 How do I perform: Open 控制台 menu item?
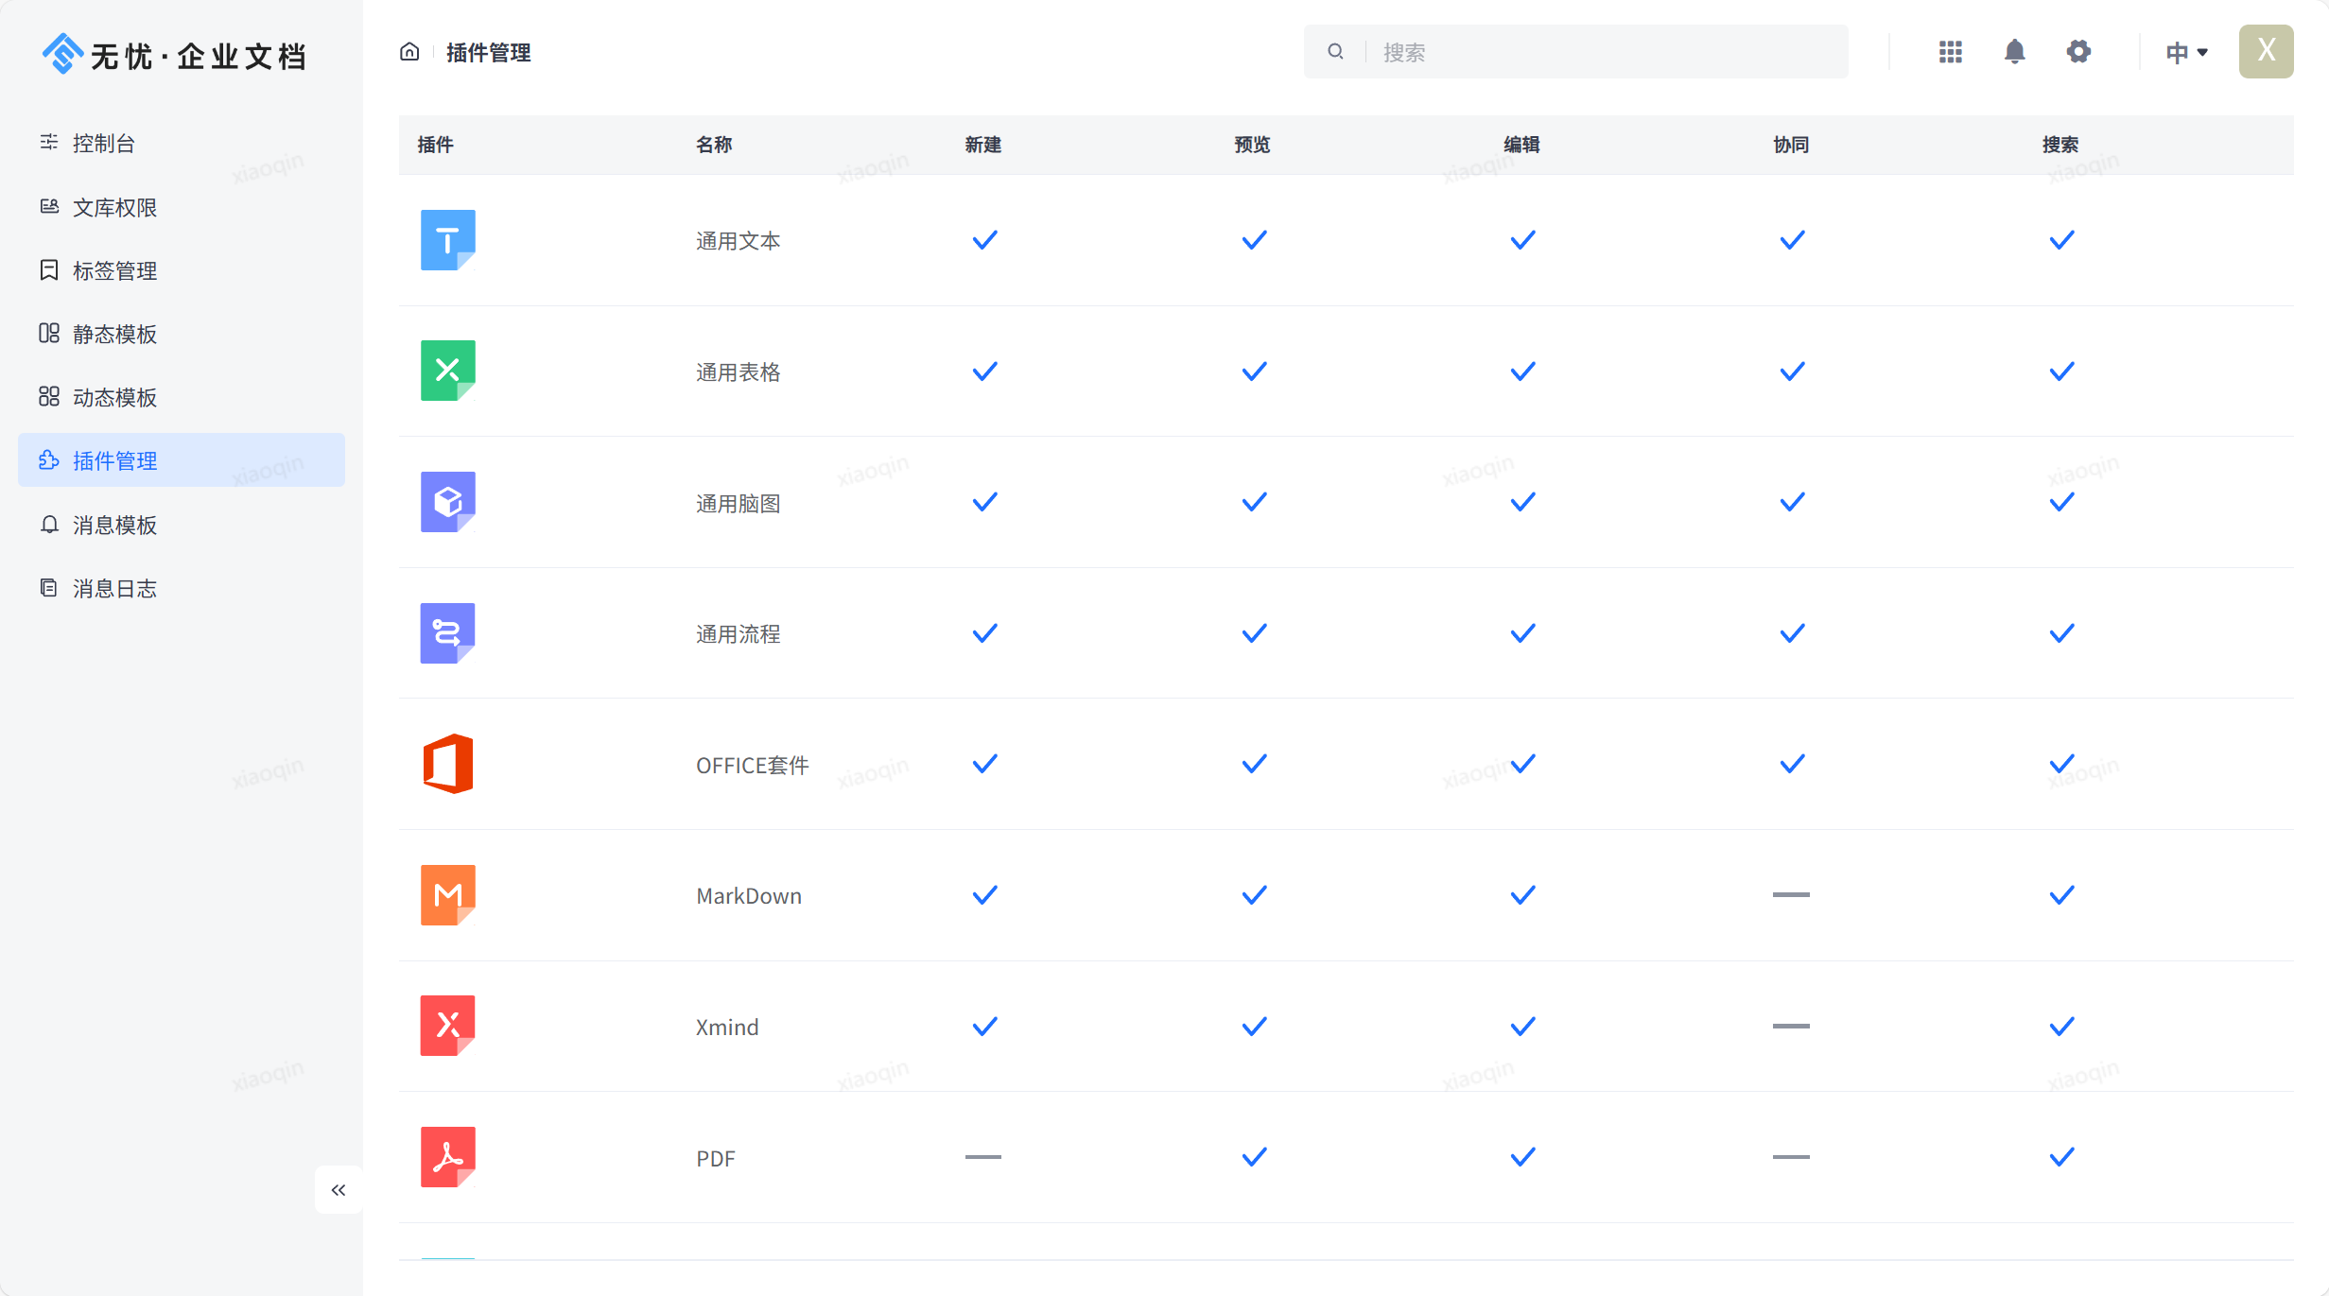[x=182, y=143]
